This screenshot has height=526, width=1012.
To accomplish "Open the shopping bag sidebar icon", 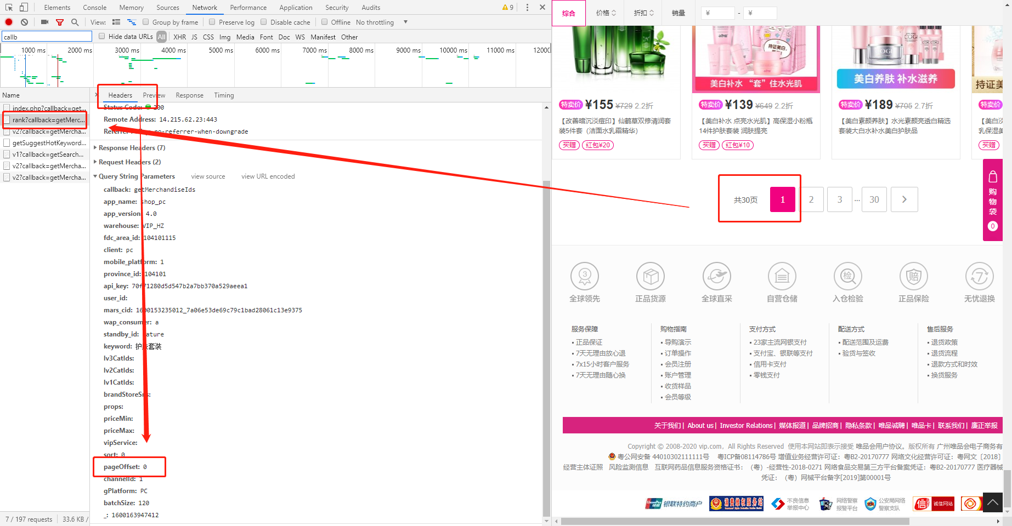I will pos(993,177).
